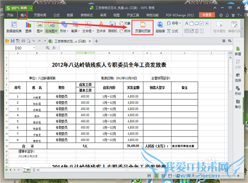Print the sheet using the printer icon
Viewport: 248px width, 183px height.
pyautogui.click(x=23, y=41)
